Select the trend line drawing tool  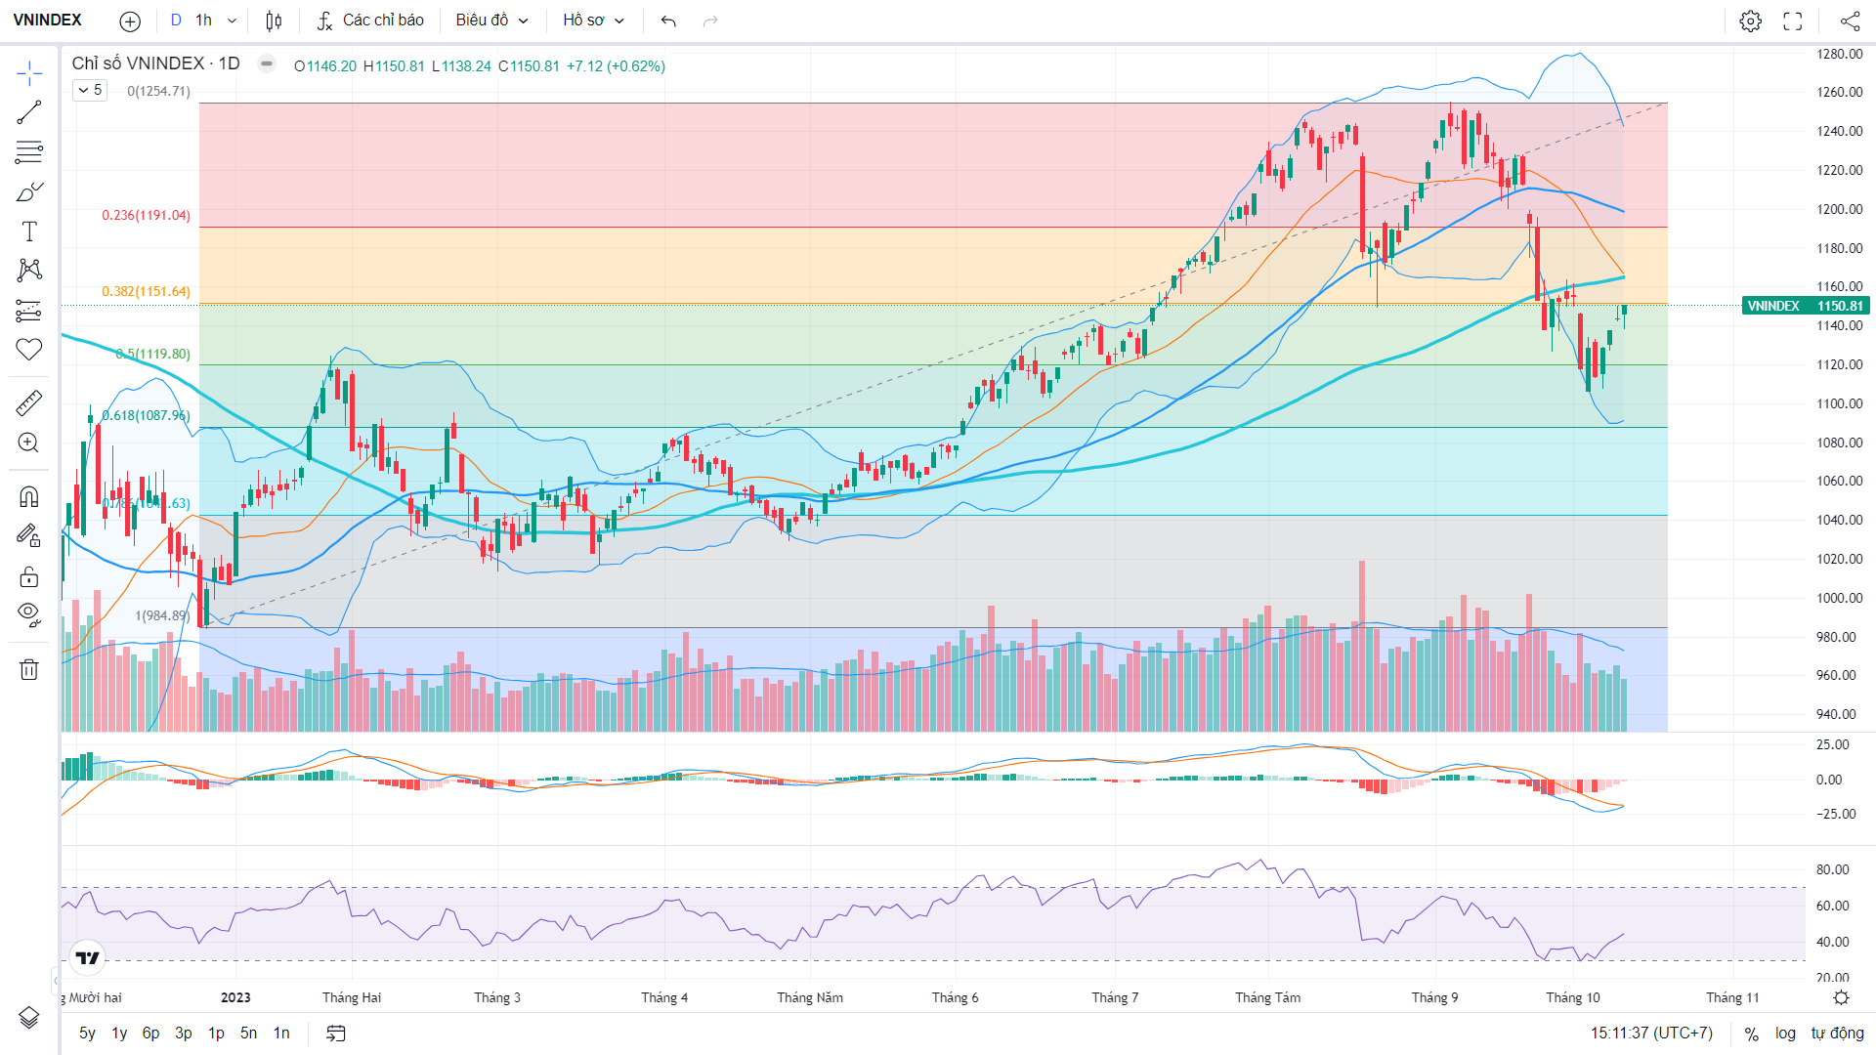[29, 112]
